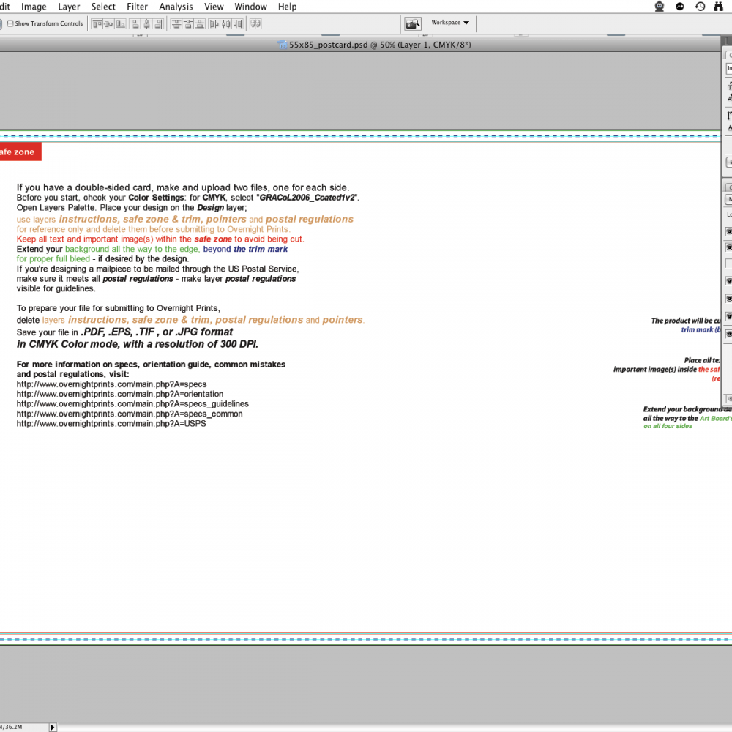Screen dimensions: 732x732
Task: Click the red safe zone label
Action: coord(20,152)
